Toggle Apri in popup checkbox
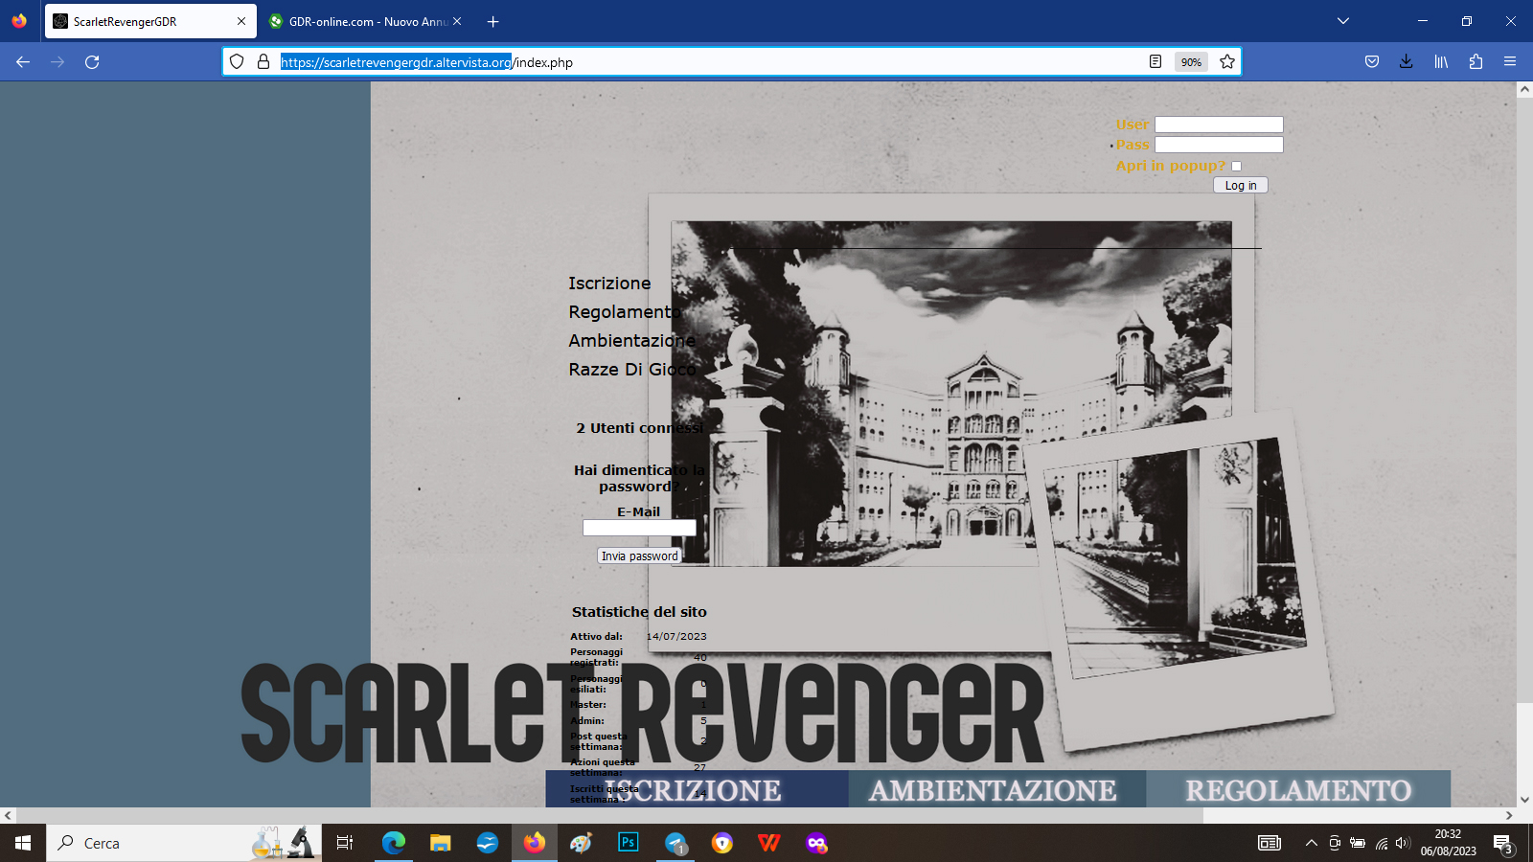The image size is (1533, 862). tap(1236, 166)
